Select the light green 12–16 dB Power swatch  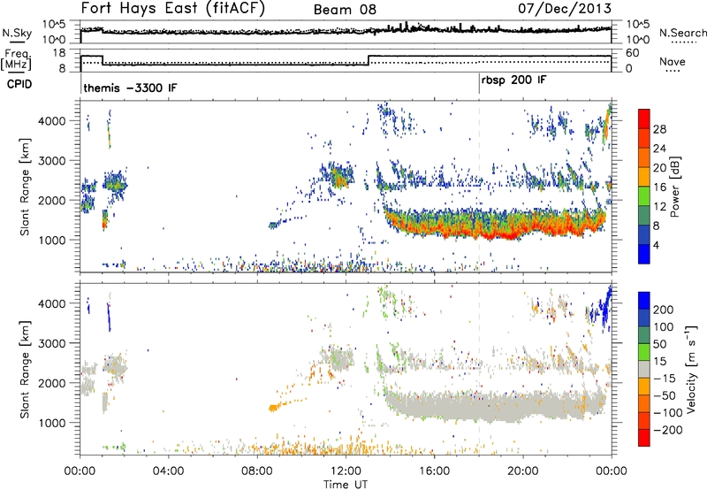tap(644, 195)
